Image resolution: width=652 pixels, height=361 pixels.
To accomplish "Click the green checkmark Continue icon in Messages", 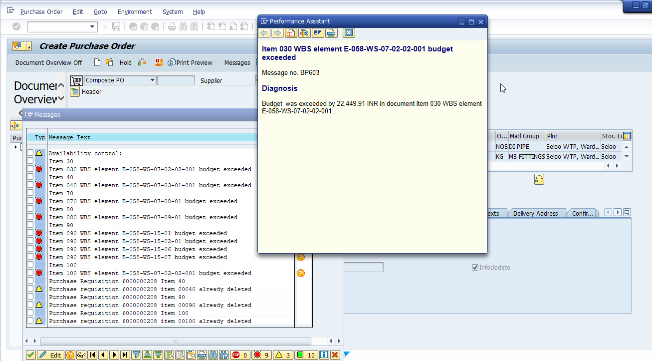I will click(x=31, y=355).
